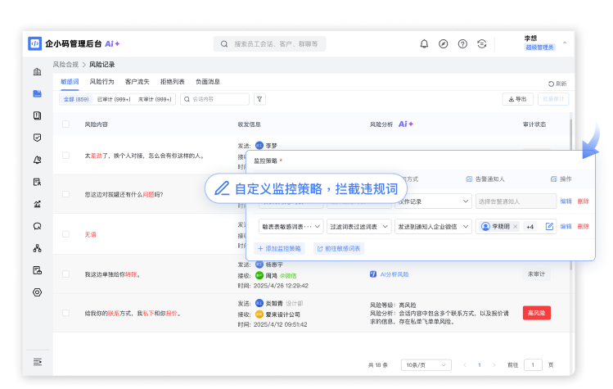
Task: Click the top search box 搜索员工会话
Action: 269,44
